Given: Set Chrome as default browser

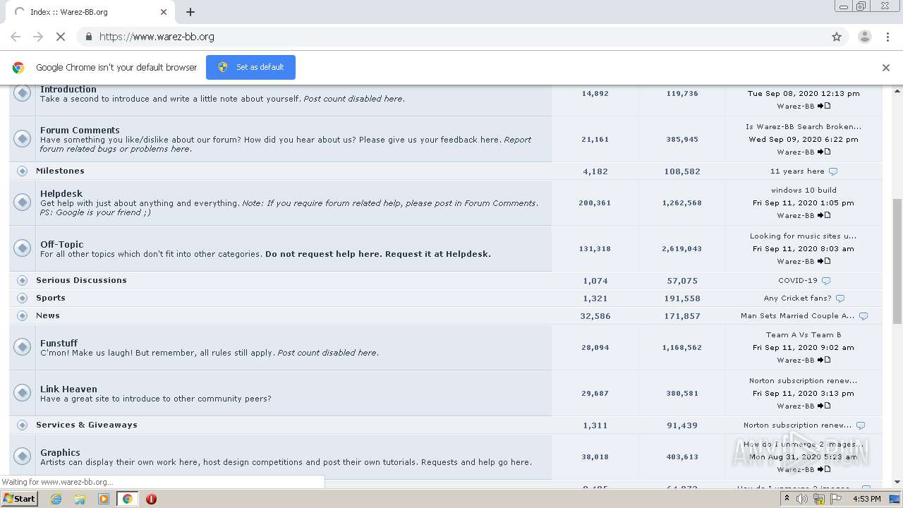Looking at the screenshot, I should coord(250,67).
